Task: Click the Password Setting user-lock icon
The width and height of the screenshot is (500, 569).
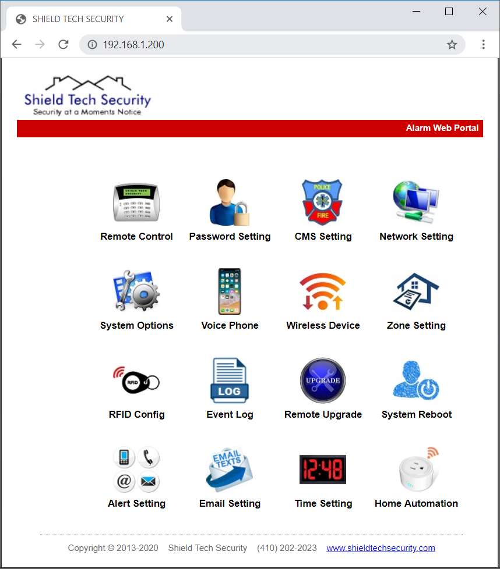Action: 230,202
